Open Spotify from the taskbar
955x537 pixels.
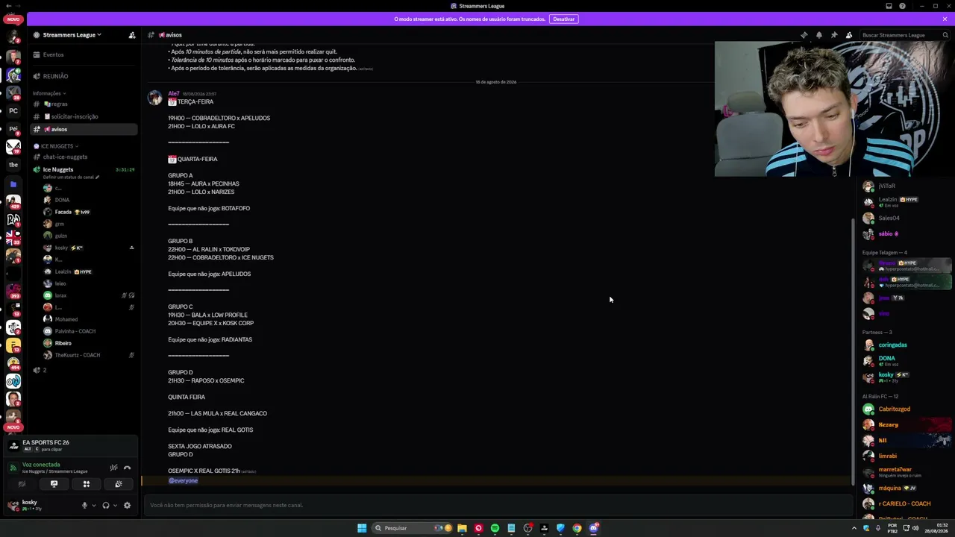pyautogui.click(x=495, y=528)
